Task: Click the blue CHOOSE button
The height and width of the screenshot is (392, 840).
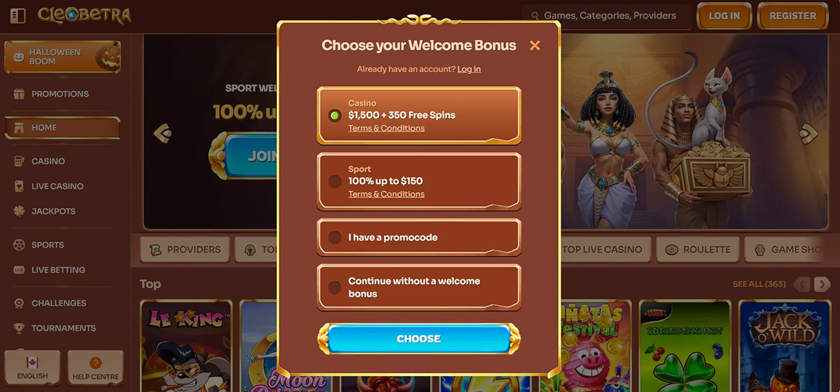Action: click(x=419, y=339)
